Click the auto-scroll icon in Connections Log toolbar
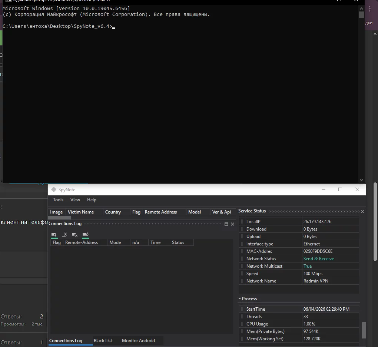The height and width of the screenshot is (347, 378). 54,235
